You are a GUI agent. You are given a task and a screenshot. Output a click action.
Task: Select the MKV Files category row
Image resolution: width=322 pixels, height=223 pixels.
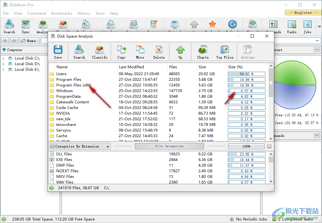158,176
